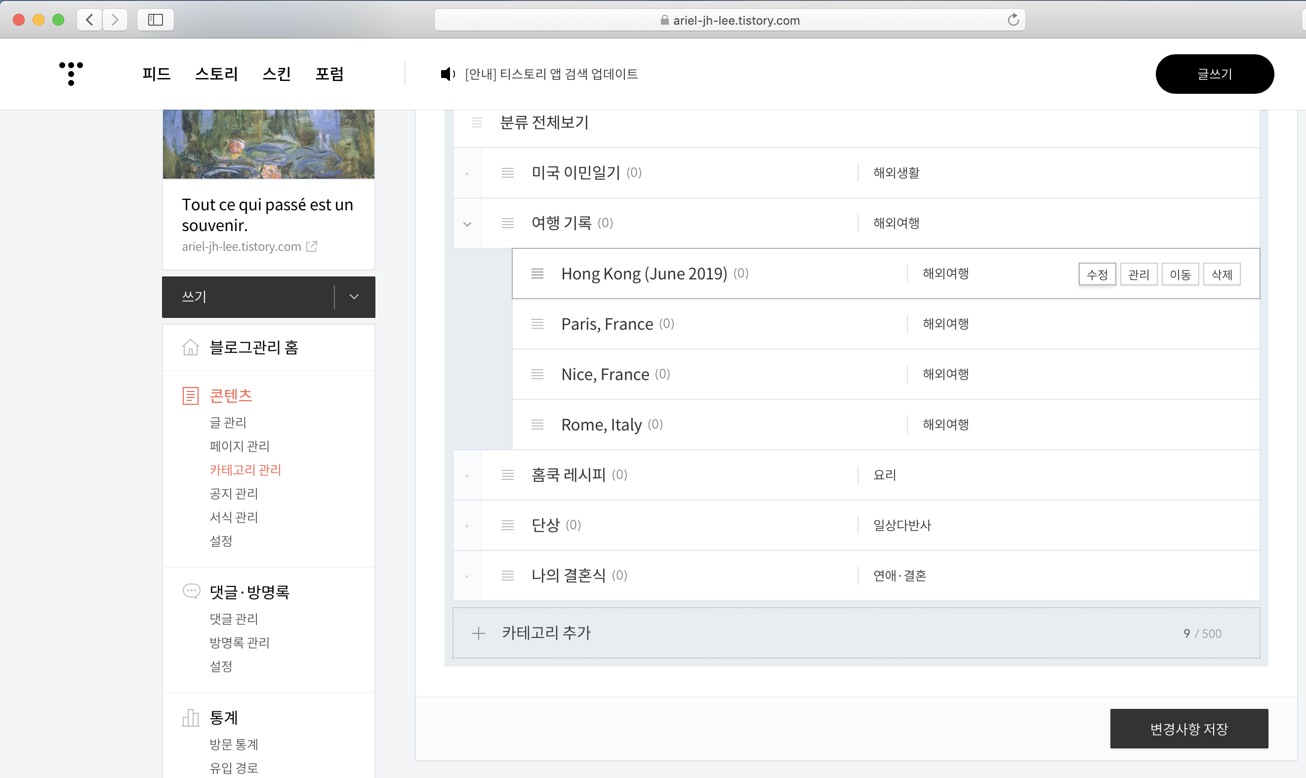Image resolution: width=1306 pixels, height=778 pixels.
Task: Grab drag handle of Nice, France row
Action: tap(537, 374)
